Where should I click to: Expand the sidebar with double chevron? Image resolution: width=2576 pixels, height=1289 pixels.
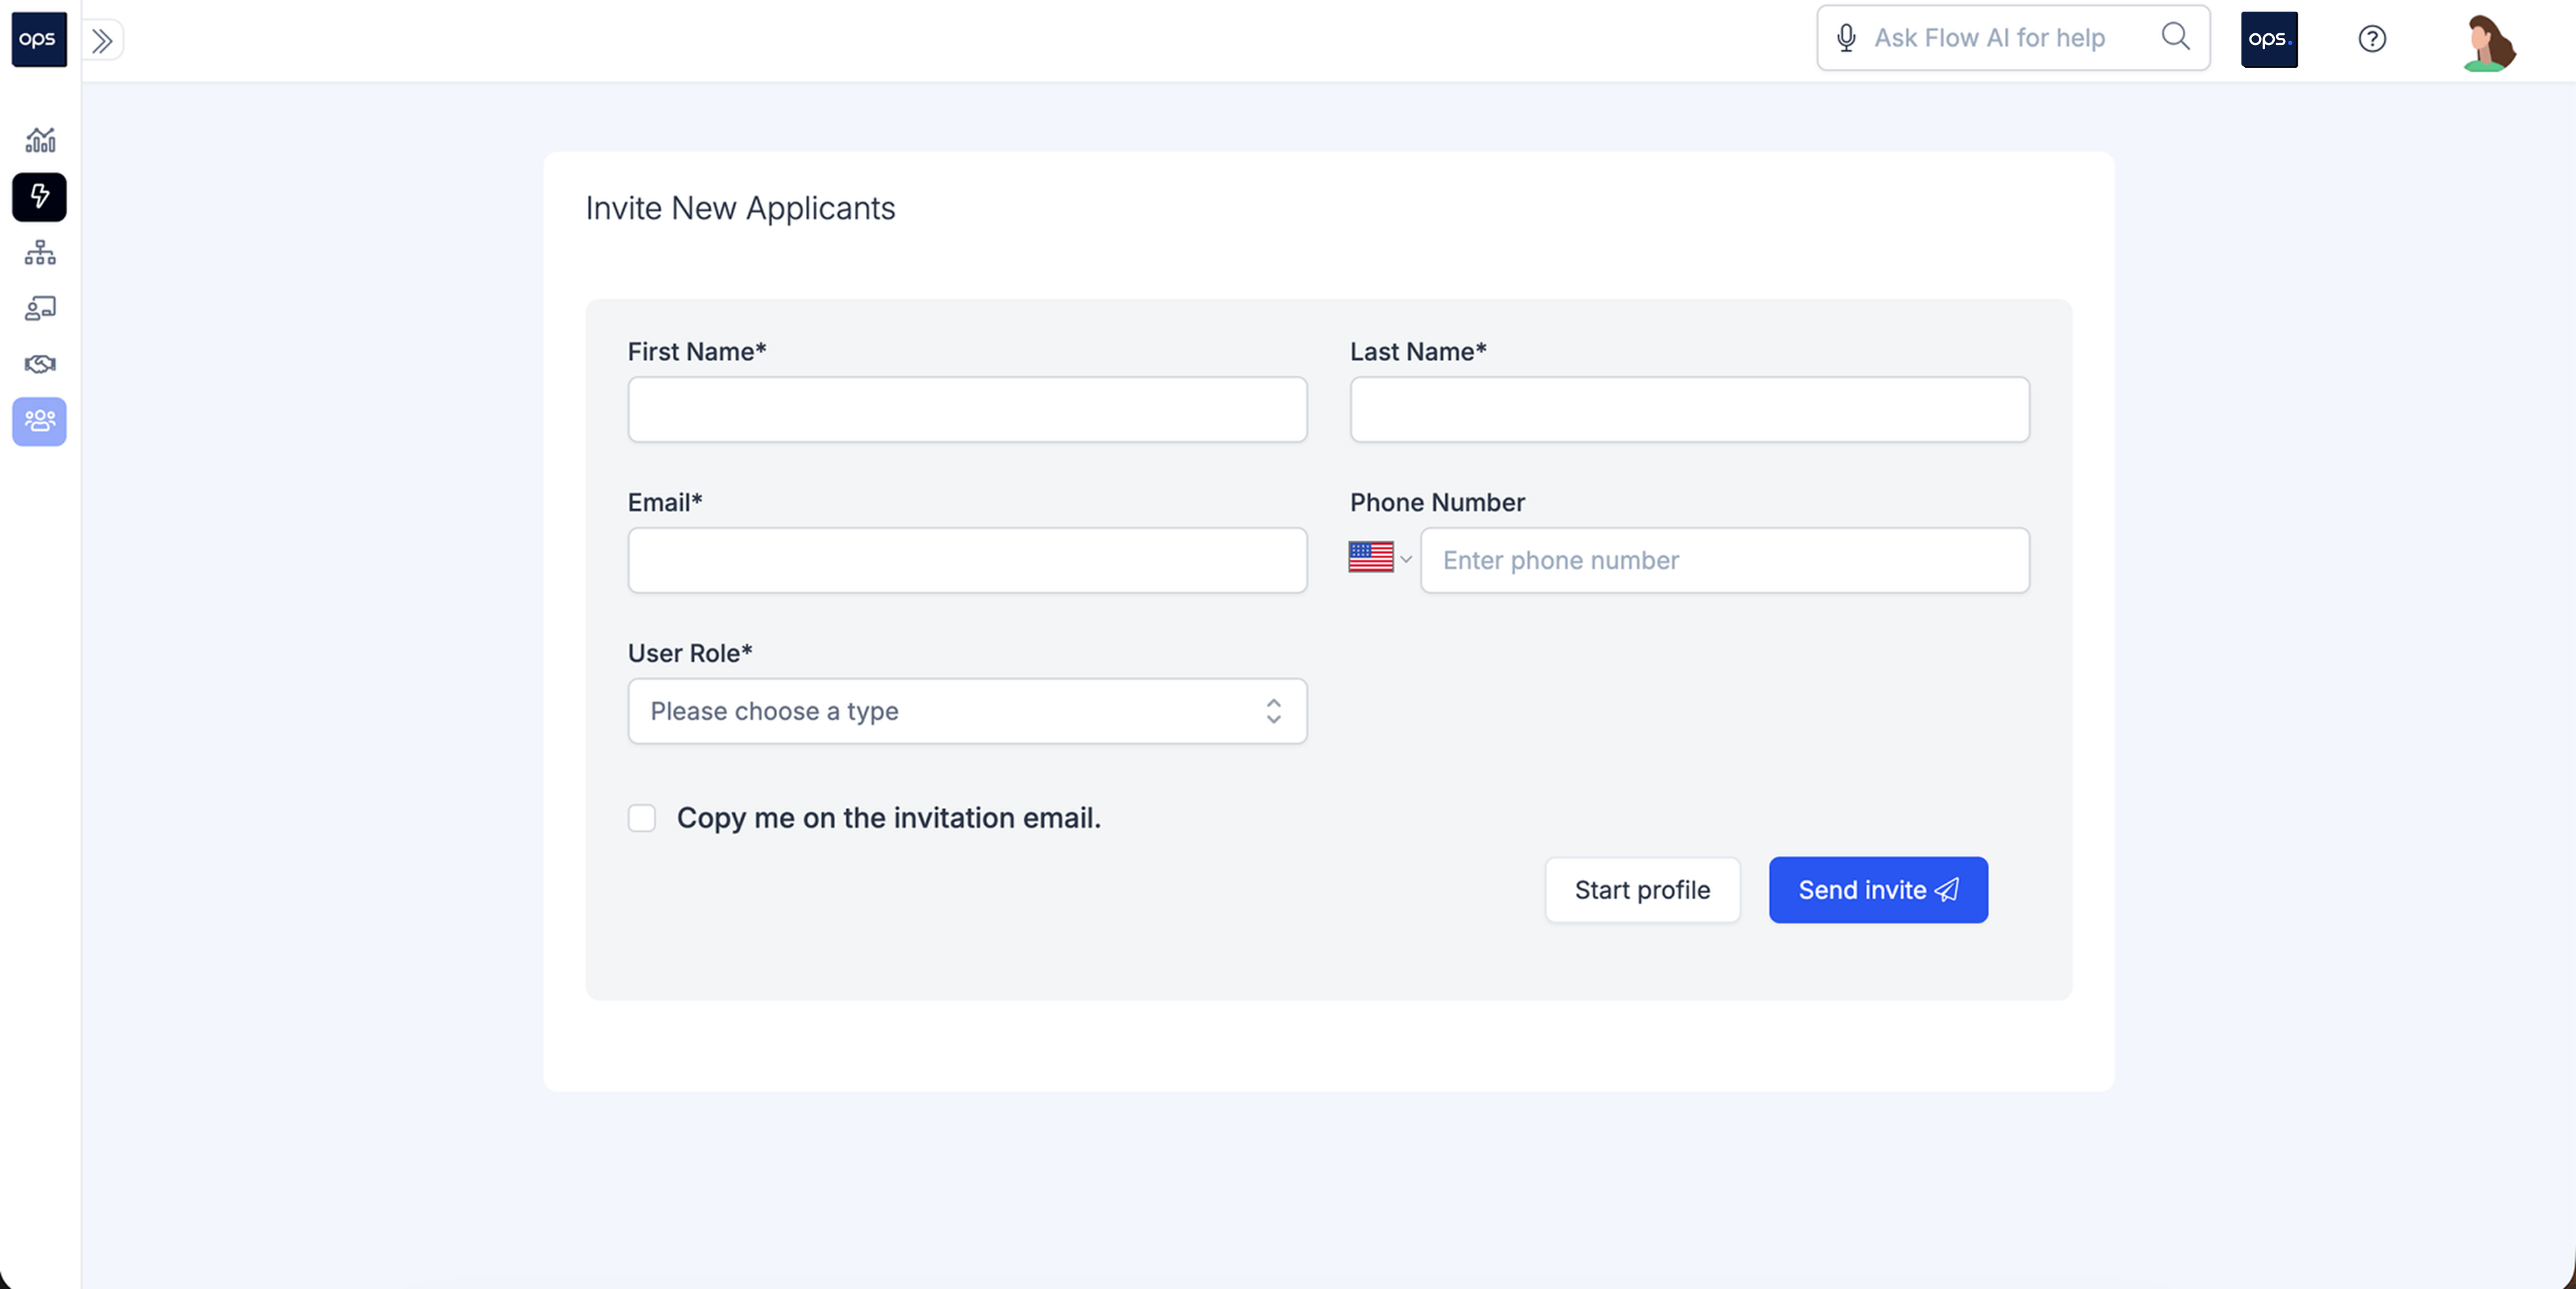click(x=102, y=40)
